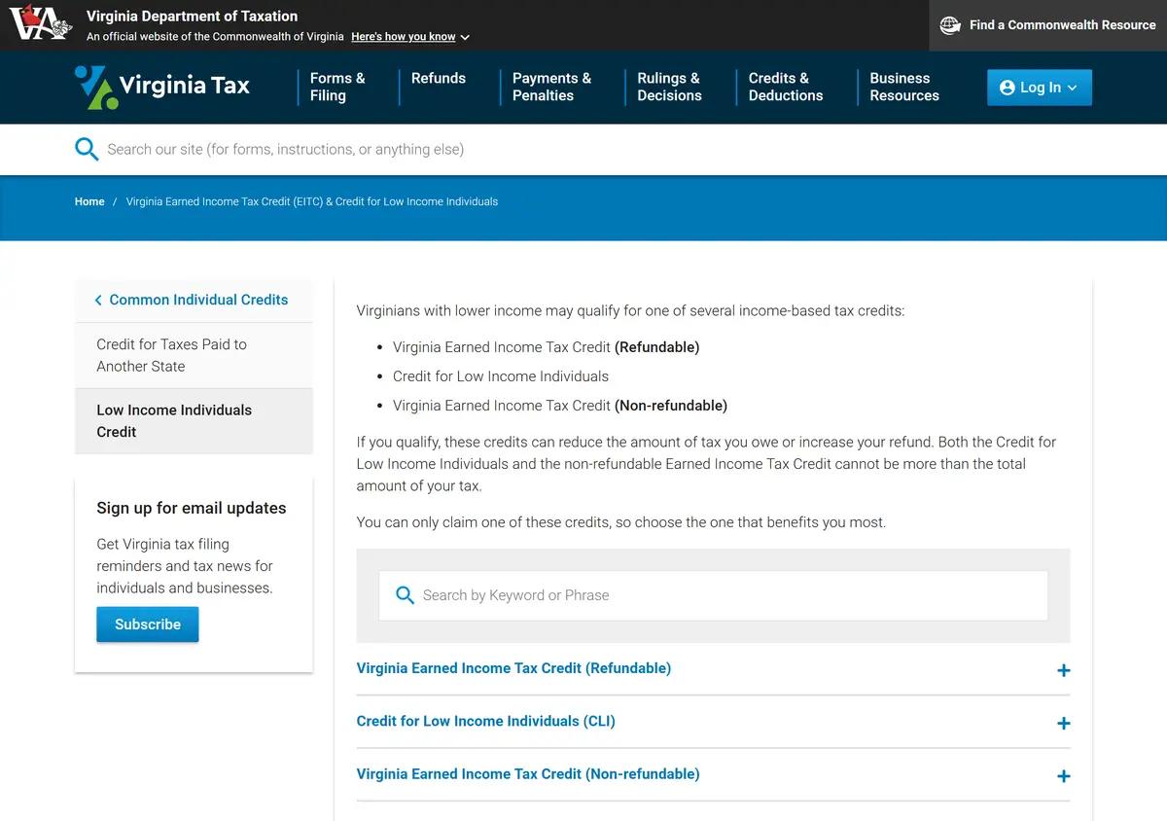
Task: Focus the Search by Keyword or Phrase field
Action: tap(714, 595)
